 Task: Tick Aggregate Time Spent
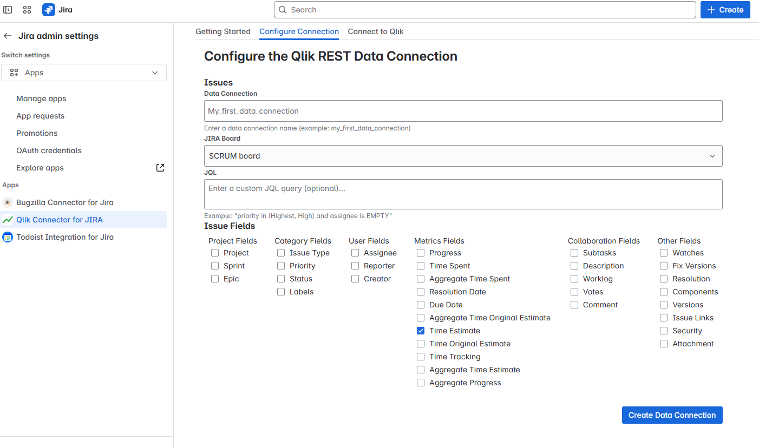[421, 279]
